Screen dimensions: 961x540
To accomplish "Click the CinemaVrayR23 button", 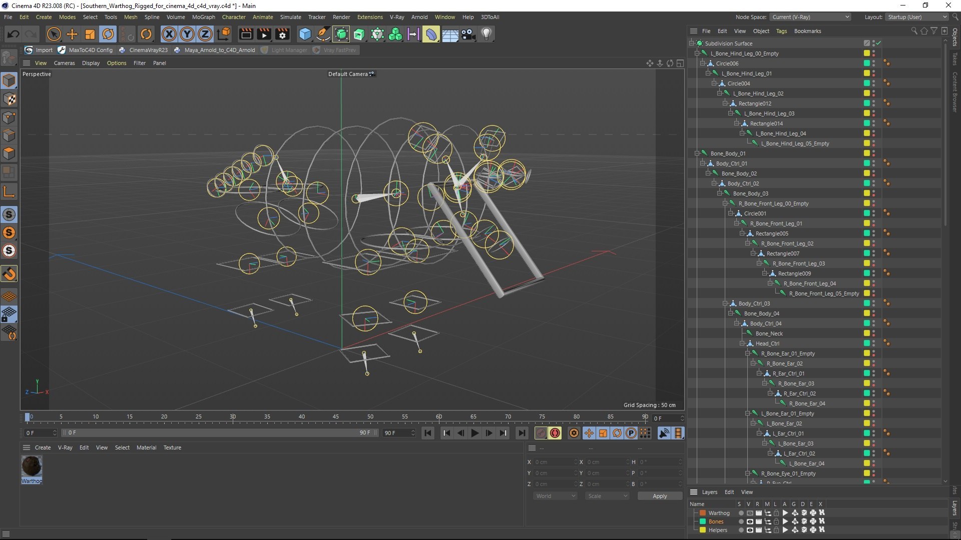I will pos(143,50).
